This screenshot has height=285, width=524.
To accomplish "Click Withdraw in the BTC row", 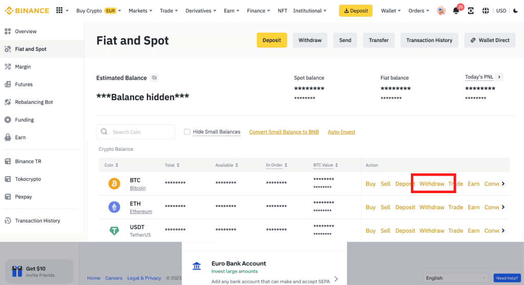I will pyautogui.click(x=432, y=183).
